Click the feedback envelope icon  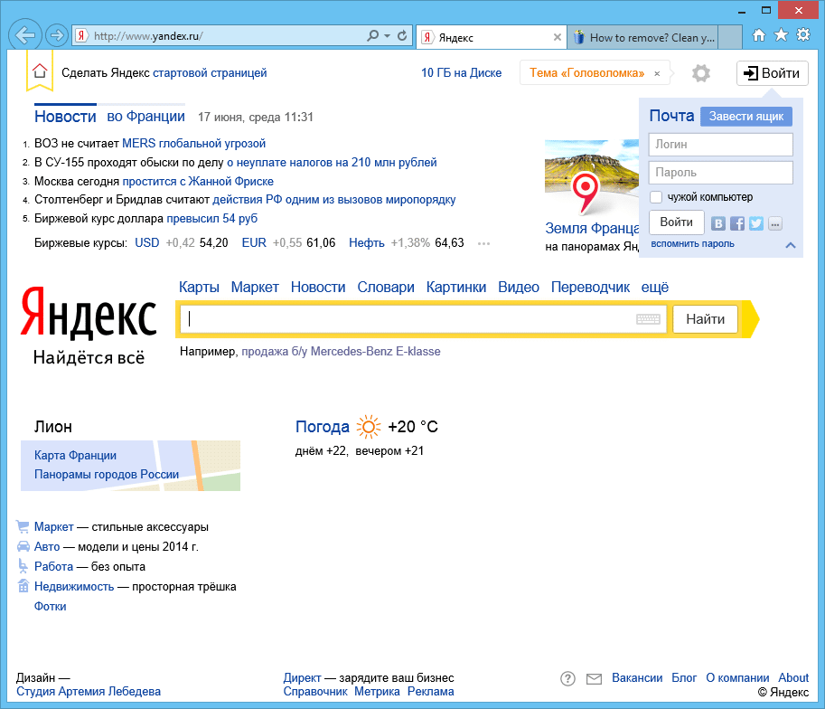point(594,679)
